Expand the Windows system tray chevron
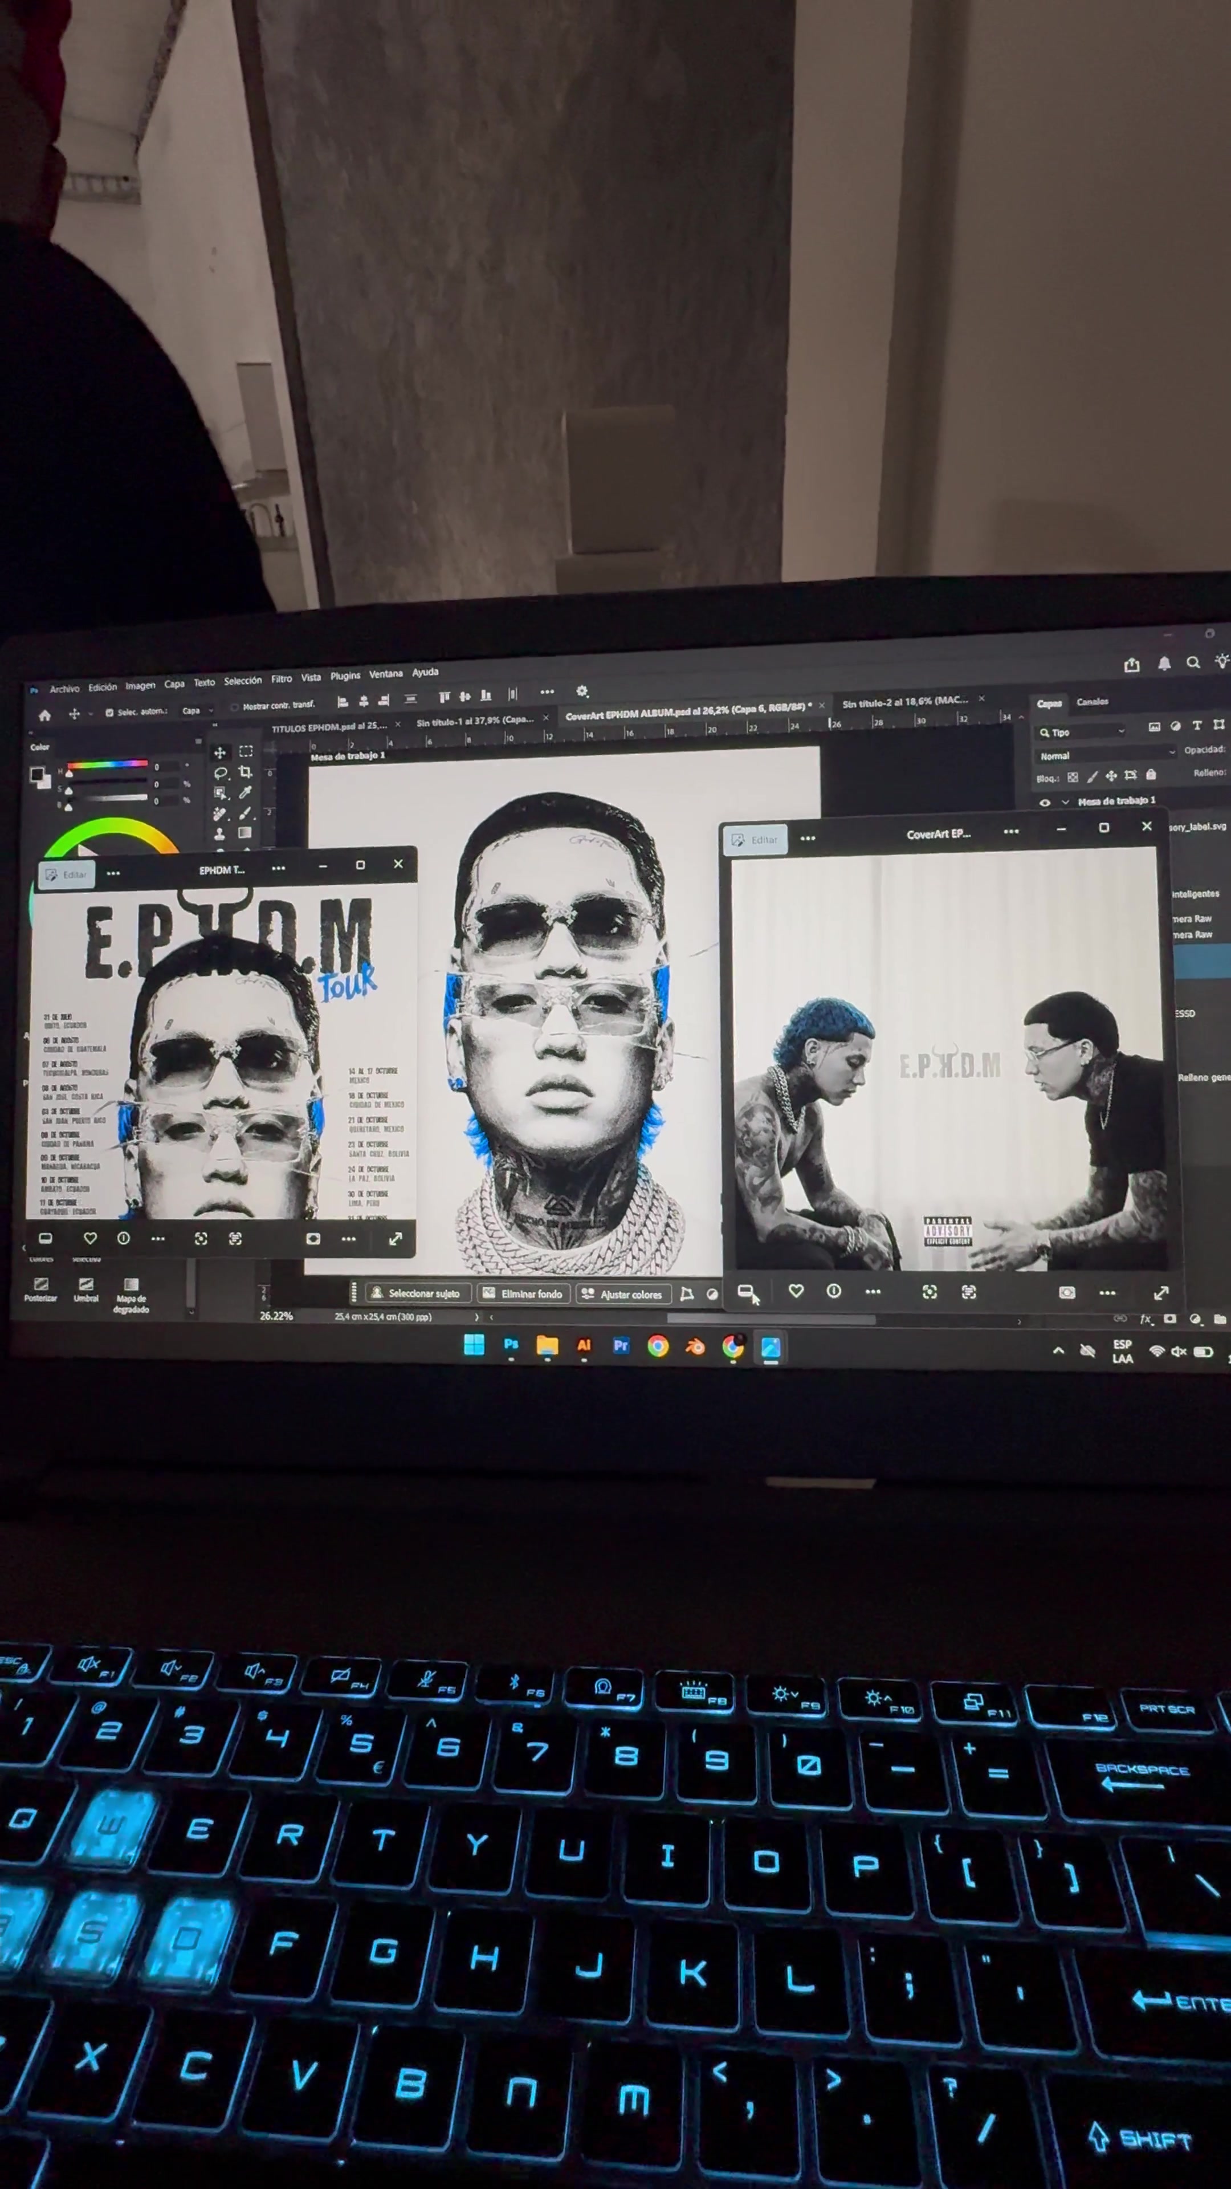 [1058, 1350]
